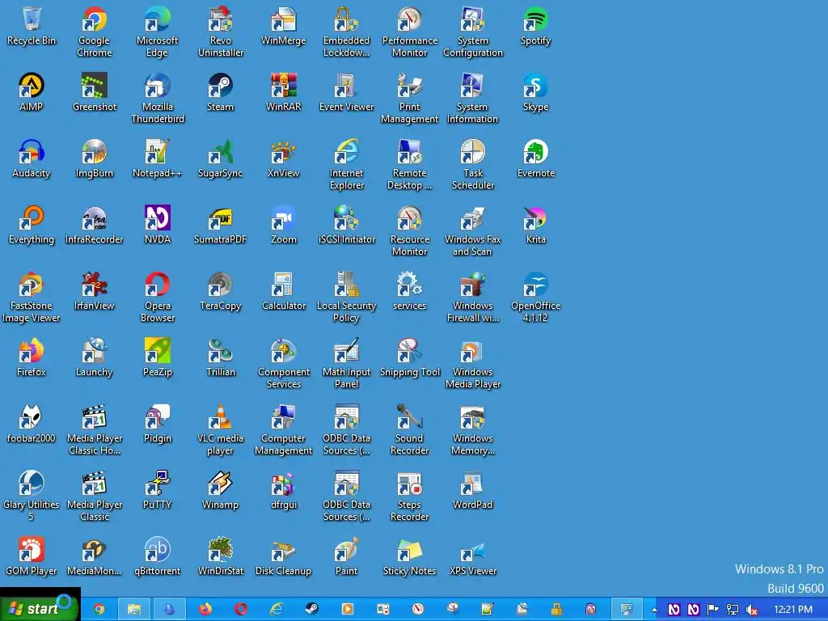This screenshot has width=828, height=621.
Task: Select the Print Management icon
Action: (x=410, y=98)
